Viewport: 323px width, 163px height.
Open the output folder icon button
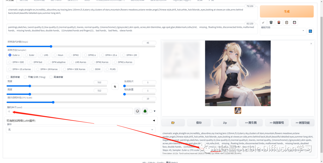click(x=173, y=123)
